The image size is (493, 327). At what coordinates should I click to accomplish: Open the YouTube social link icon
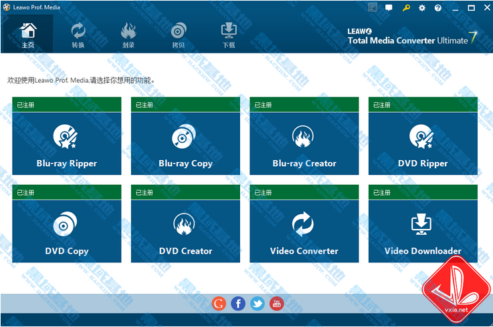coord(277,304)
